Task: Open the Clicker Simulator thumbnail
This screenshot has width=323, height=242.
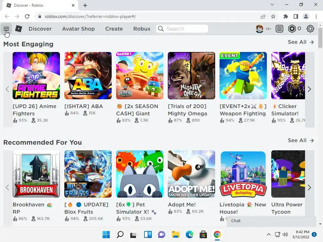Action: [x=288, y=76]
